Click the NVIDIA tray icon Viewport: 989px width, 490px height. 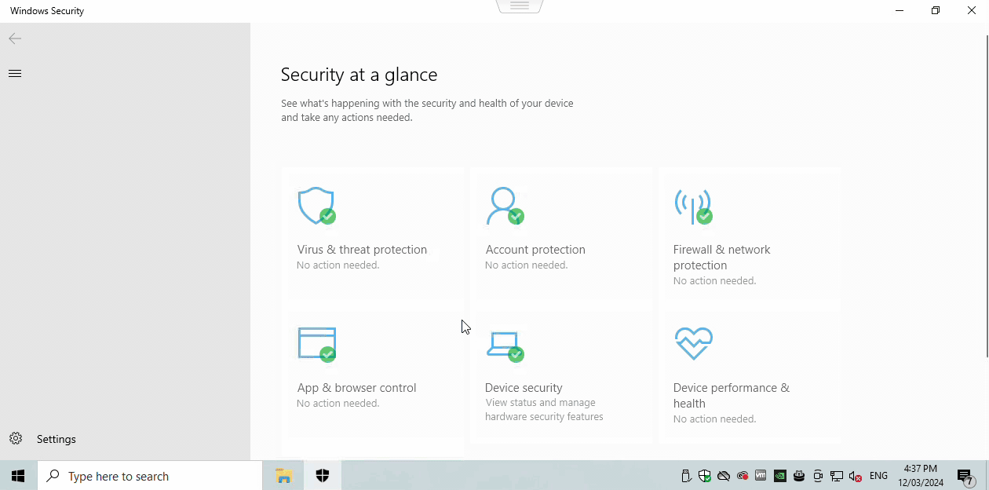(780, 476)
